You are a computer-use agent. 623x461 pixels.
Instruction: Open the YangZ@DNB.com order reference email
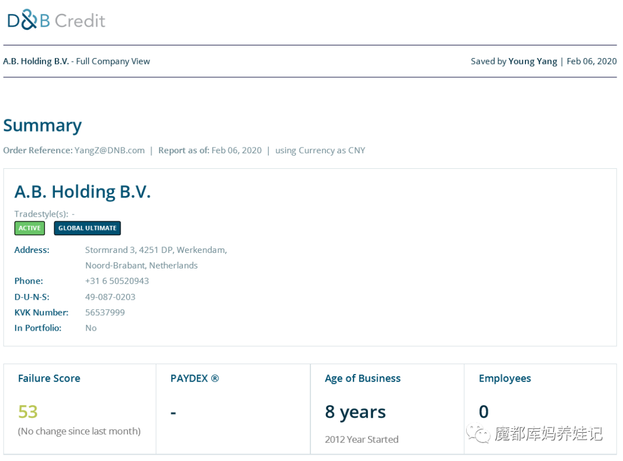pyautogui.click(x=109, y=150)
